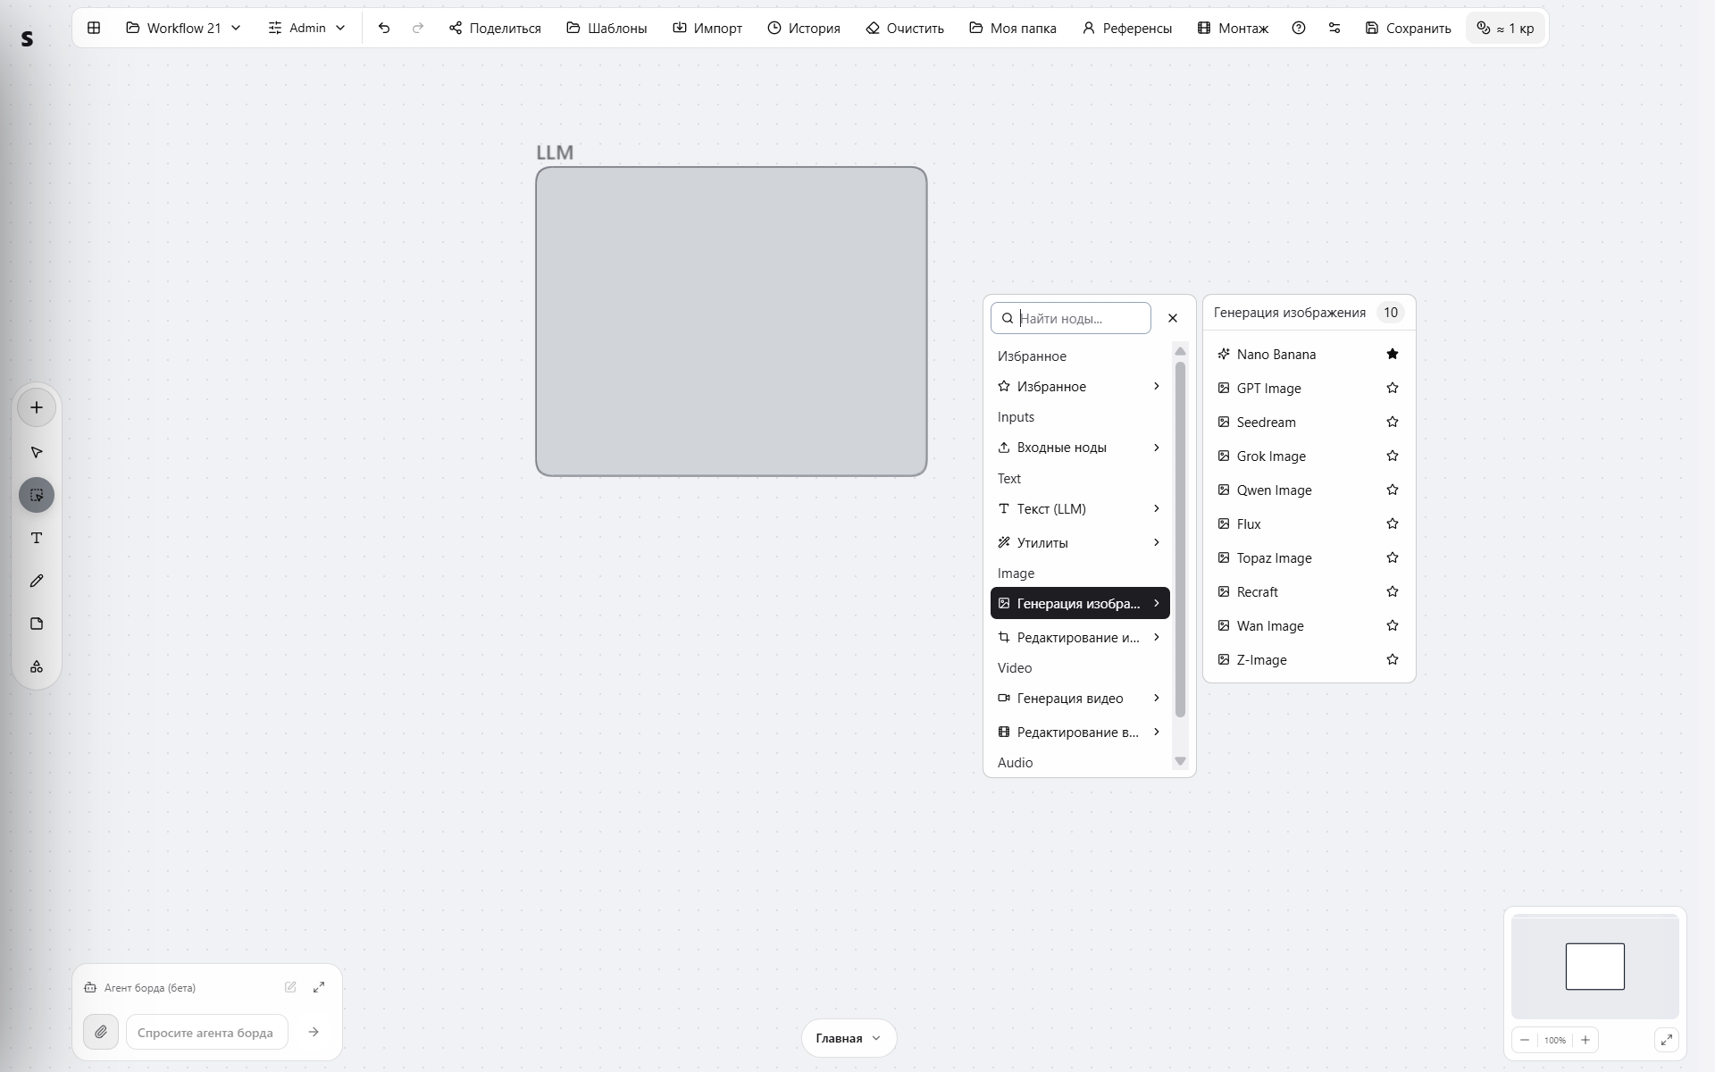Image resolution: width=1715 pixels, height=1072 pixels.
Task: Toggle favorite star for Recraft
Action: (1393, 591)
